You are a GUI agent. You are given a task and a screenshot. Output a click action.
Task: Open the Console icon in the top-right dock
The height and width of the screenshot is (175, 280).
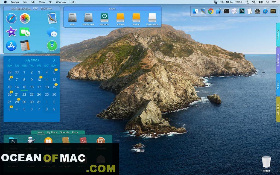(x=273, y=11)
